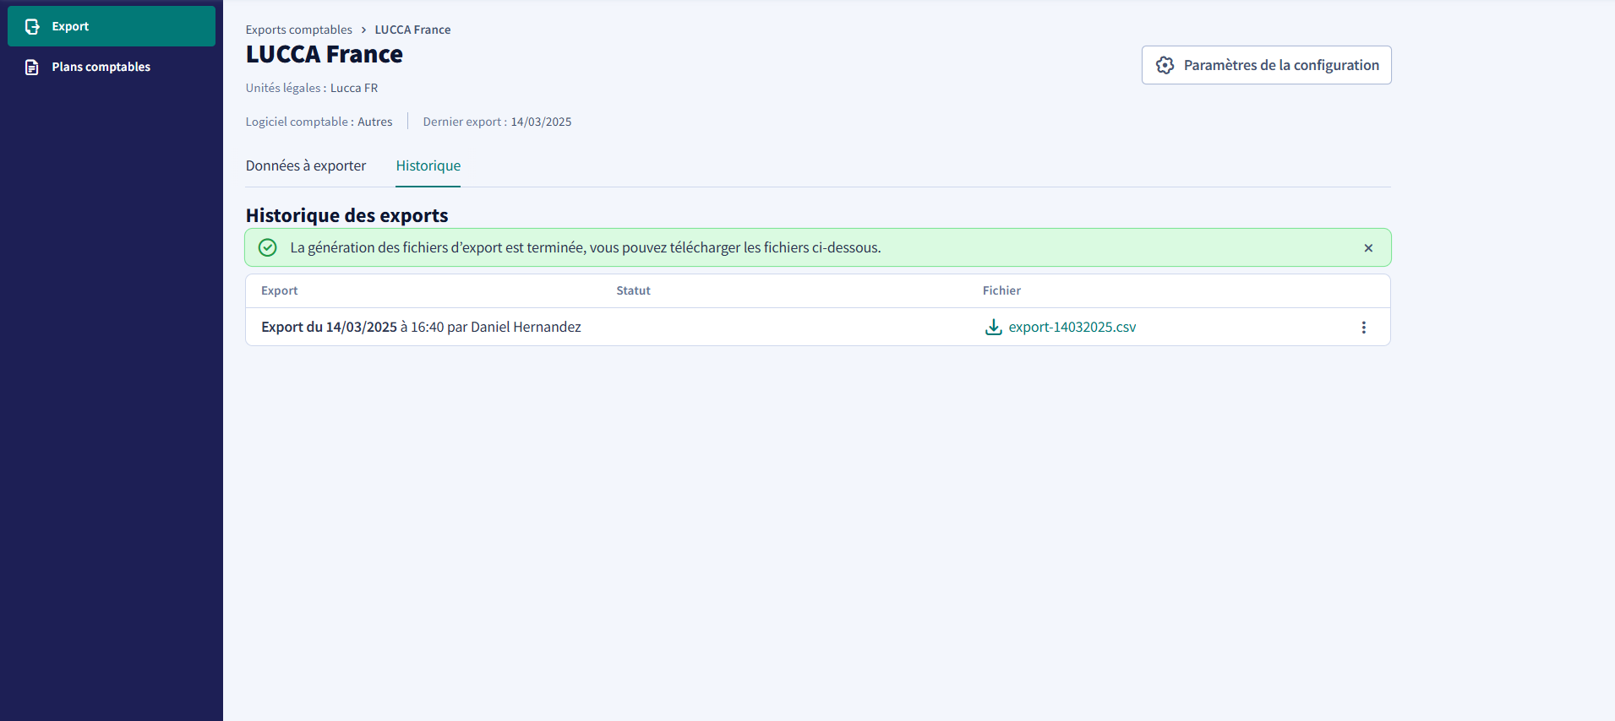Dismiss the export success banner

pos(1368,247)
